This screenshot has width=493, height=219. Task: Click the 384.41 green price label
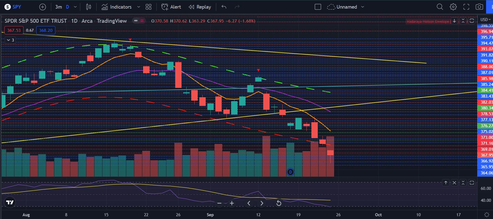(x=486, y=90)
